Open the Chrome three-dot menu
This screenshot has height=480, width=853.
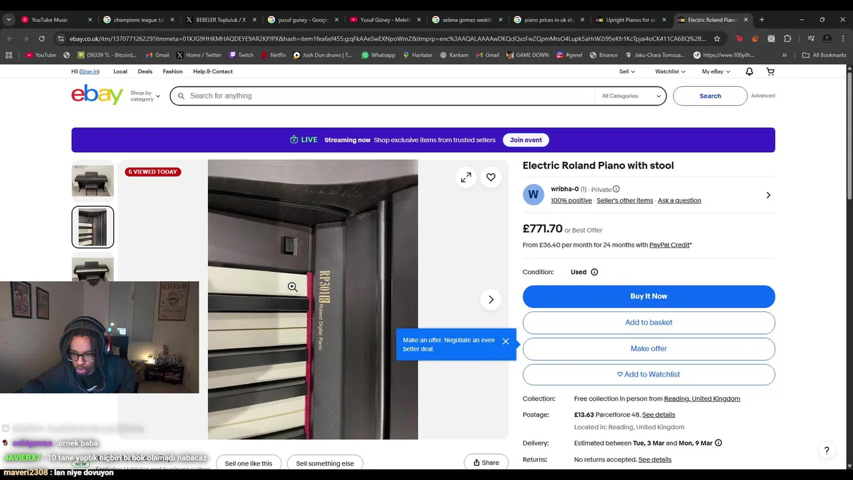[x=843, y=39]
